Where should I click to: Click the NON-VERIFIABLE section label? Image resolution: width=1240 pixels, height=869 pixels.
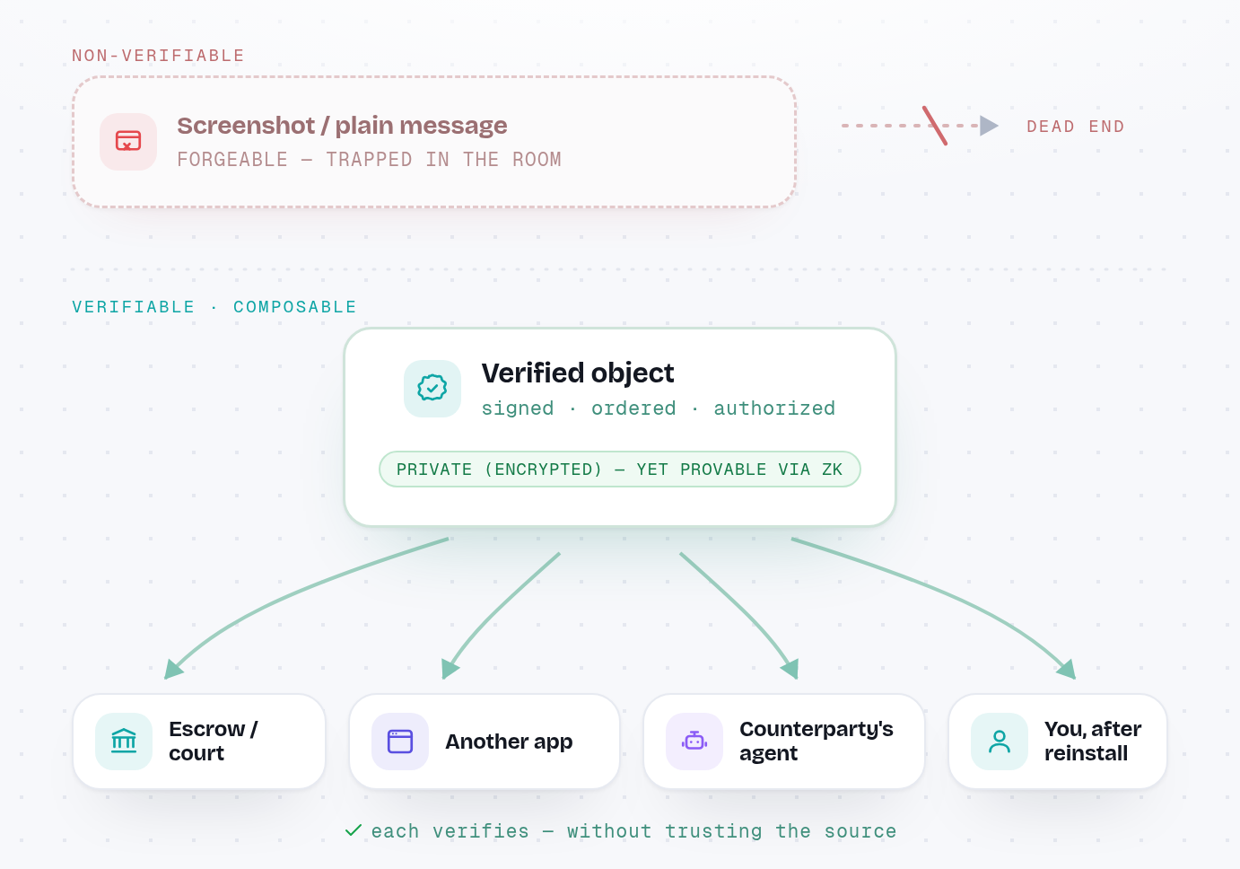158,56
